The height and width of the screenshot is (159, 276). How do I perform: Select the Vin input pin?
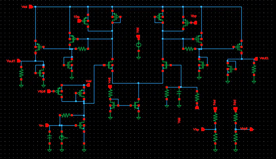point(47,125)
